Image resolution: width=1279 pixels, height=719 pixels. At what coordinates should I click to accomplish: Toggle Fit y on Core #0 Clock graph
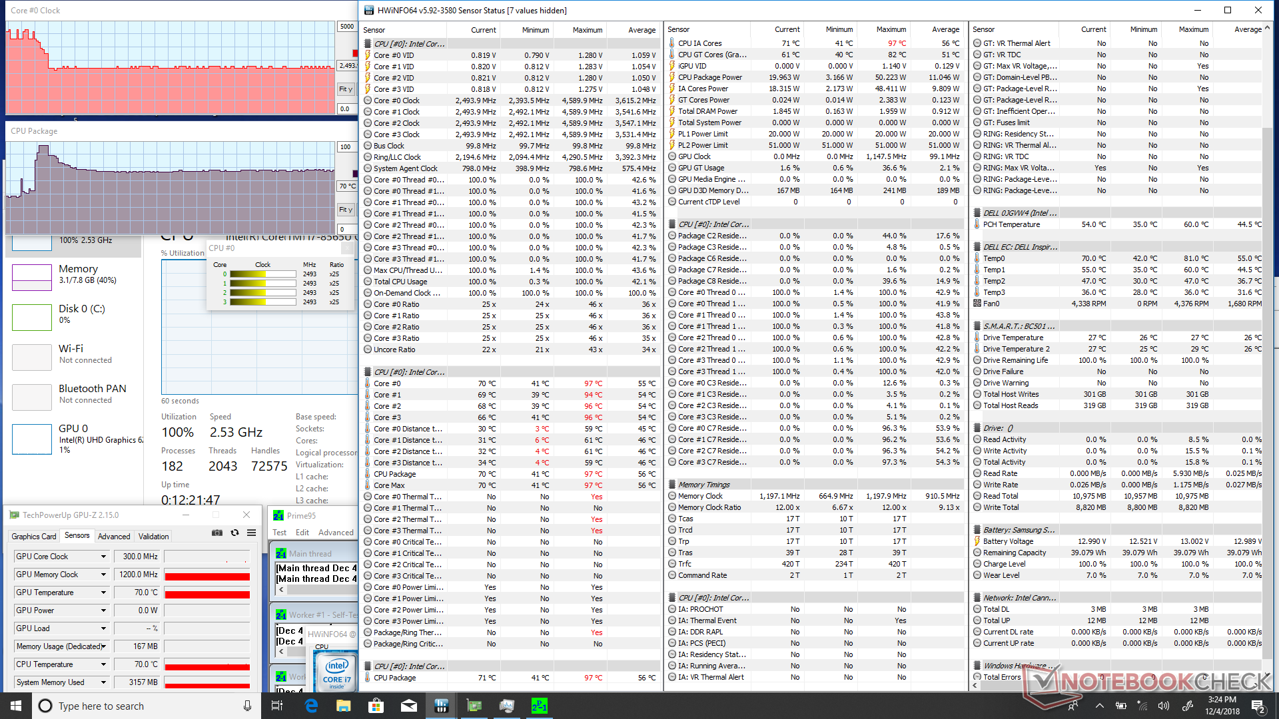[346, 89]
